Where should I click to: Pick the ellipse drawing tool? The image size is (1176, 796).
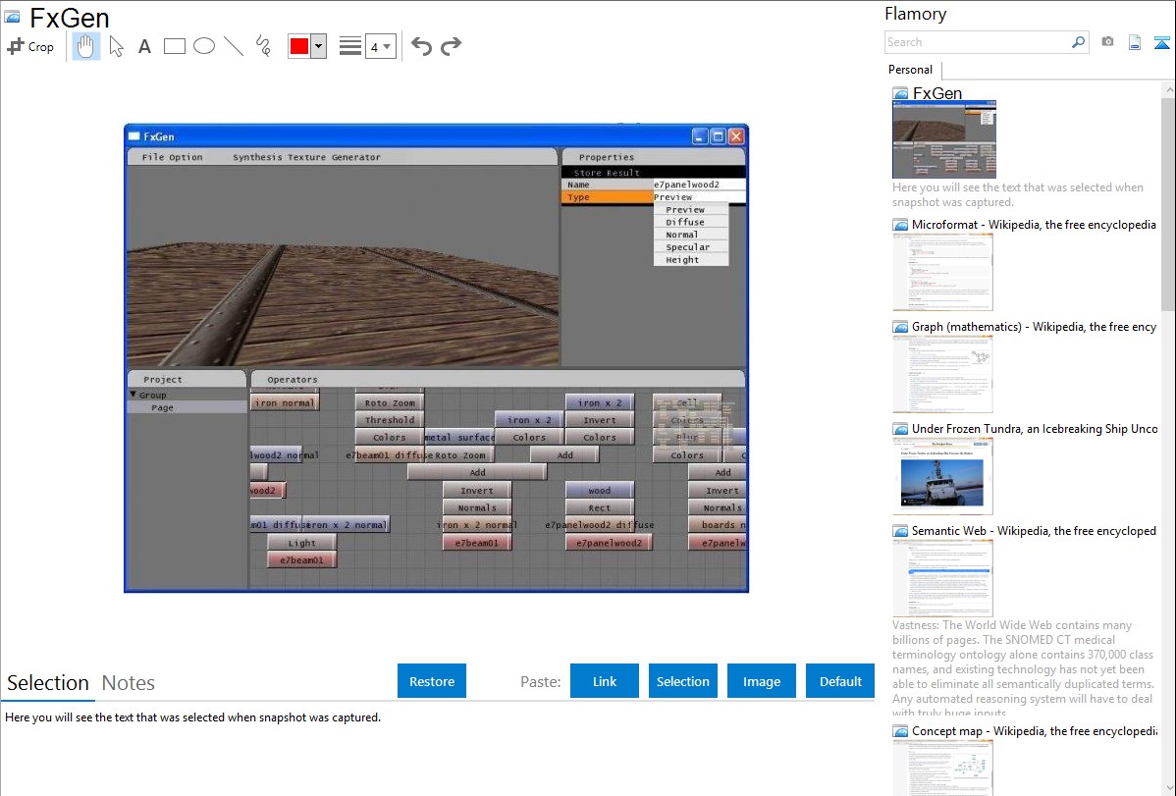(x=204, y=46)
